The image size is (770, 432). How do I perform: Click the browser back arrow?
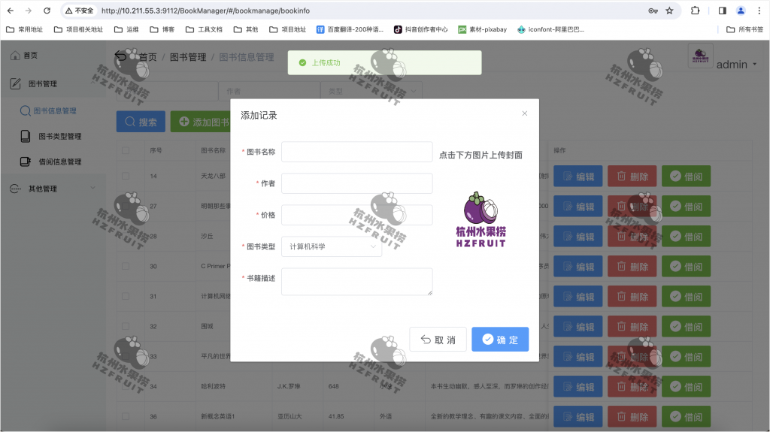(x=11, y=11)
